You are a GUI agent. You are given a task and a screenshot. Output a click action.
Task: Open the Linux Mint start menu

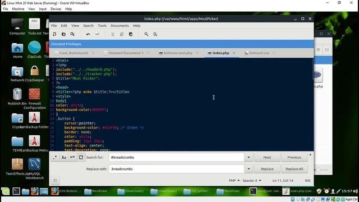pyautogui.click(x=6, y=191)
